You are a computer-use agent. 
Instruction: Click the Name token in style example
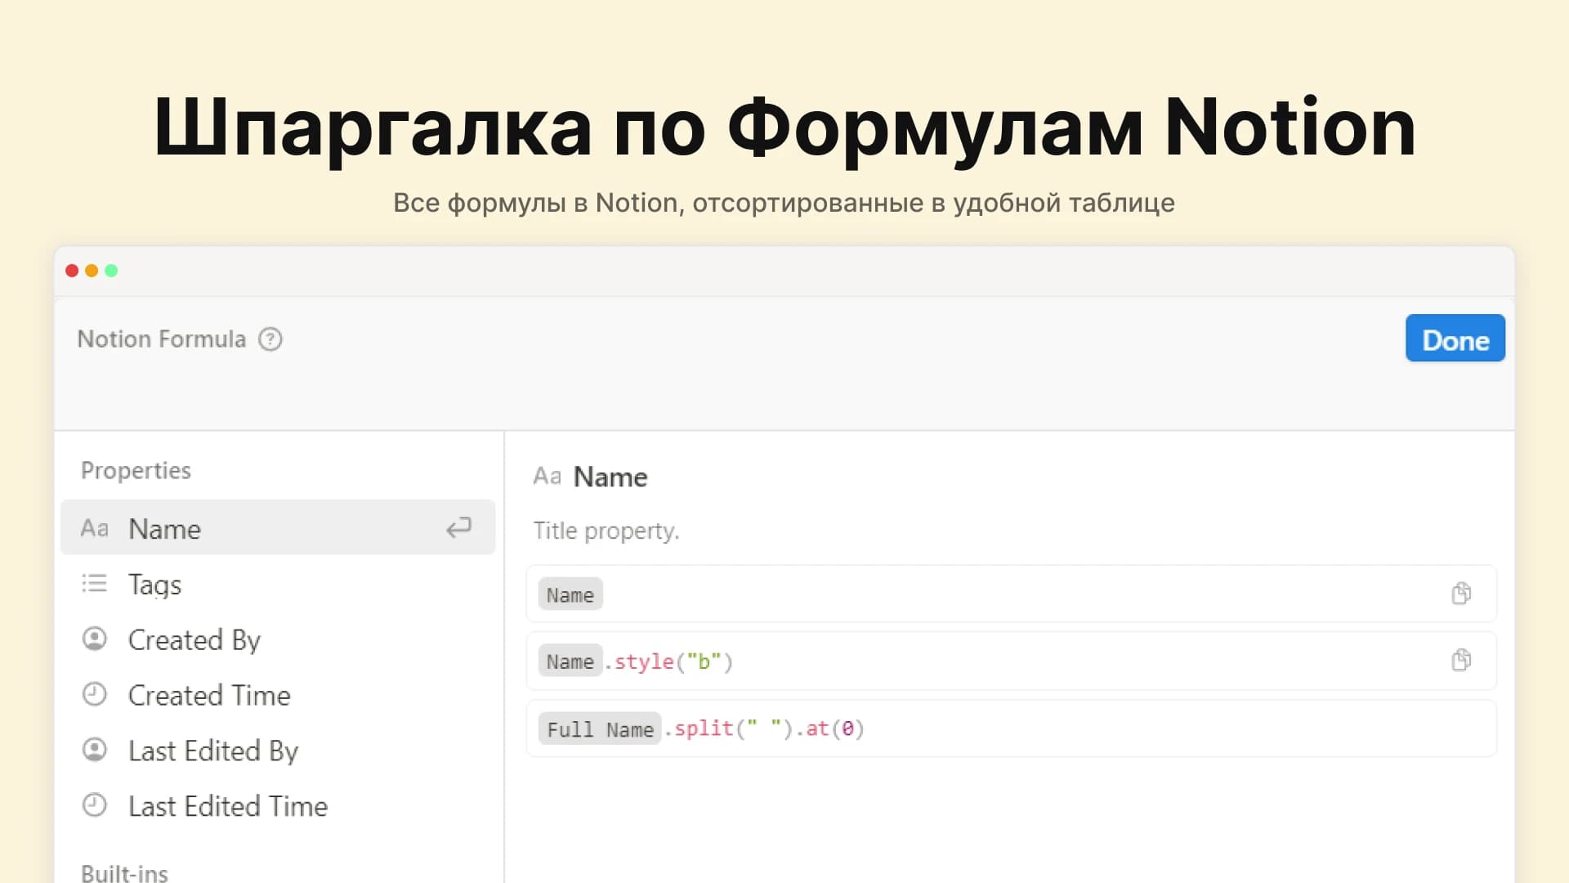pos(570,661)
